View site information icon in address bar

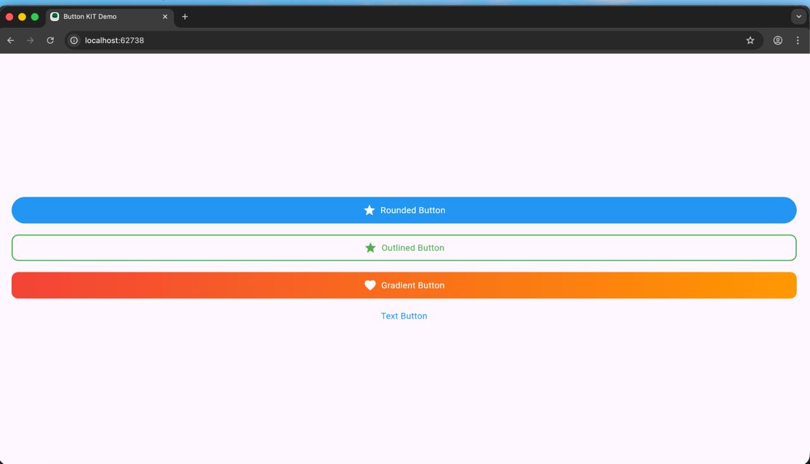coord(74,41)
